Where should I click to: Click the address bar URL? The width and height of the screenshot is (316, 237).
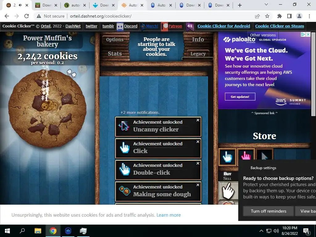(x=101, y=16)
